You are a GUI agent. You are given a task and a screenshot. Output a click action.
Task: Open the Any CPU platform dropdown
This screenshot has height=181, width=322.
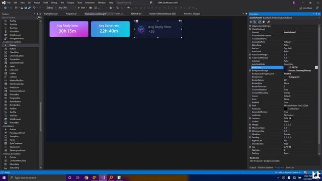point(67,8)
